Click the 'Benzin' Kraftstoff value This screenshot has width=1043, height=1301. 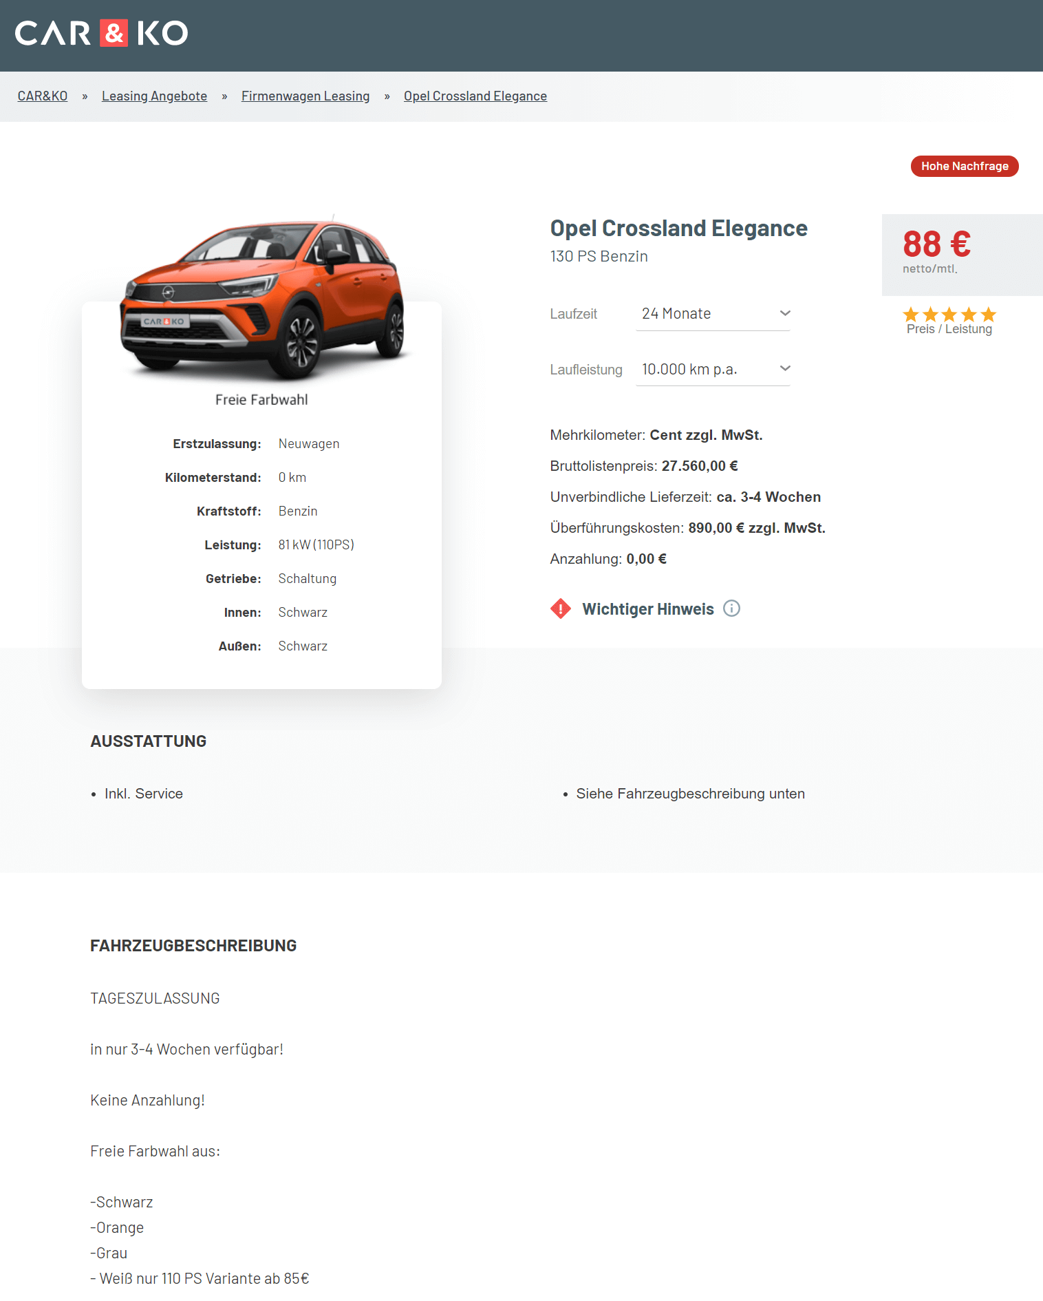click(298, 511)
